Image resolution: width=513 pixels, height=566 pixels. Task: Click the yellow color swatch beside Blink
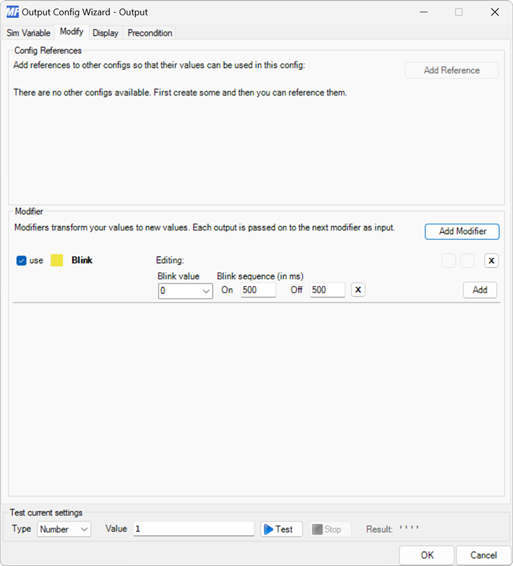coord(56,261)
